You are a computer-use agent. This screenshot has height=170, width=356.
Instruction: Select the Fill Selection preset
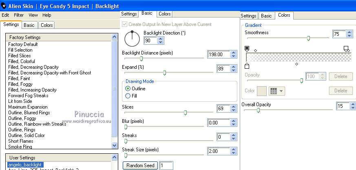click(20, 50)
